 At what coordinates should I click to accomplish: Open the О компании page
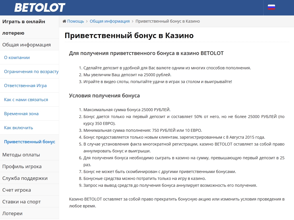(17, 58)
